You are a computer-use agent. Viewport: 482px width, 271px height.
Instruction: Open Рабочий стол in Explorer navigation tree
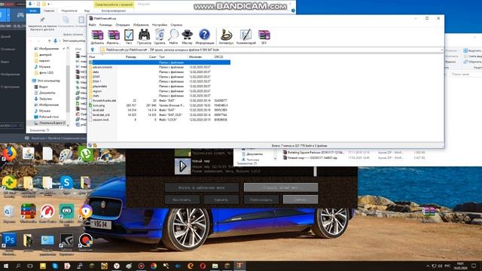(48, 117)
